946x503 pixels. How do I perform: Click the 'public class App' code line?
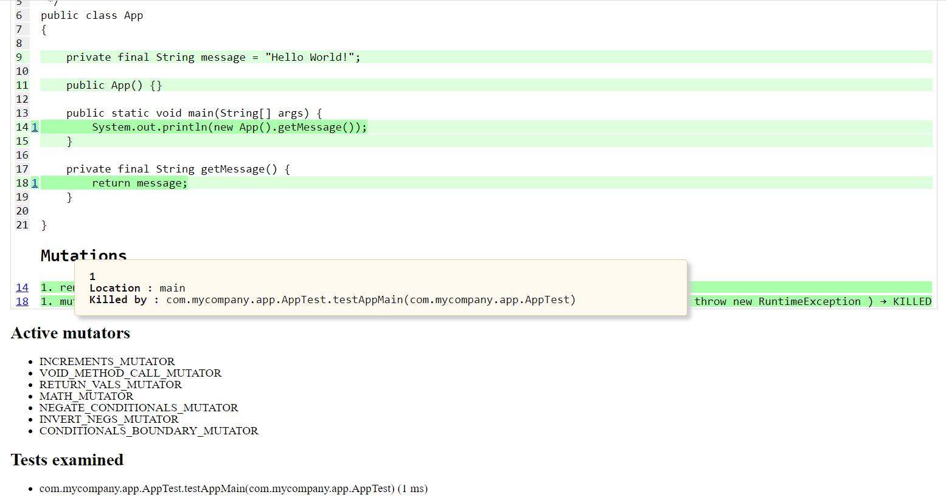pos(92,15)
